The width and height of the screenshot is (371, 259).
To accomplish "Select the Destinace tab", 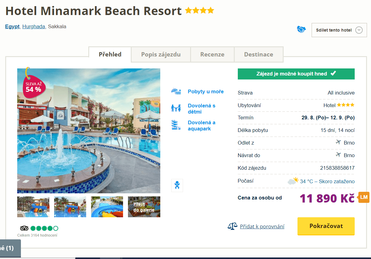I will coord(259,55).
